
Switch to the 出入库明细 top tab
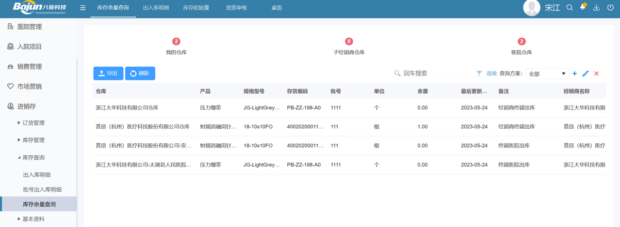tap(156, 8)
